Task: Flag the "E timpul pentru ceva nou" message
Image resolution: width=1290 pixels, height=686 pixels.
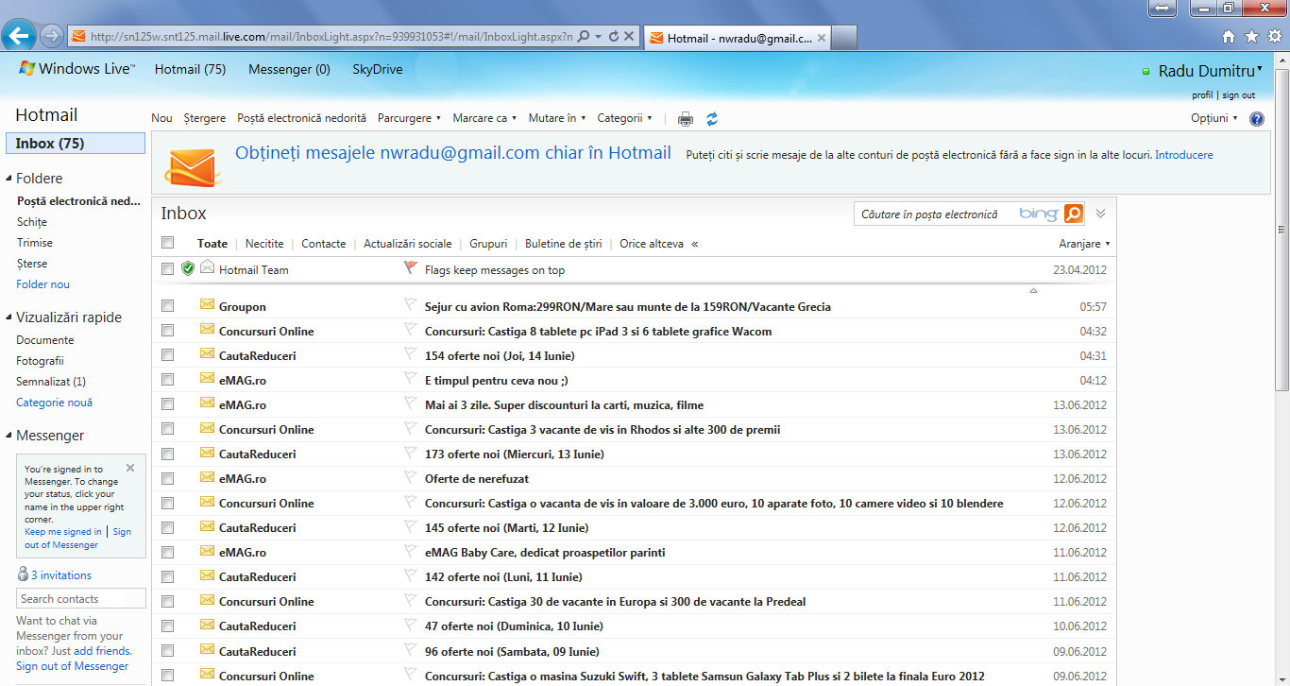Action: pos(410,379)
